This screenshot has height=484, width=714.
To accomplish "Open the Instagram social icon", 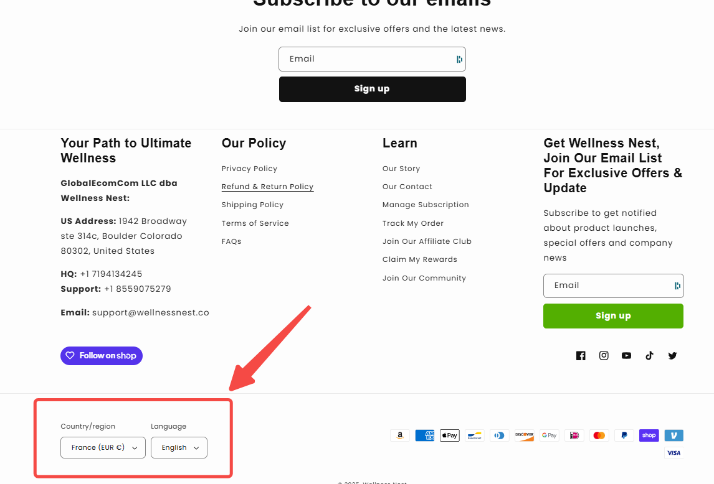I will point(604,356).
